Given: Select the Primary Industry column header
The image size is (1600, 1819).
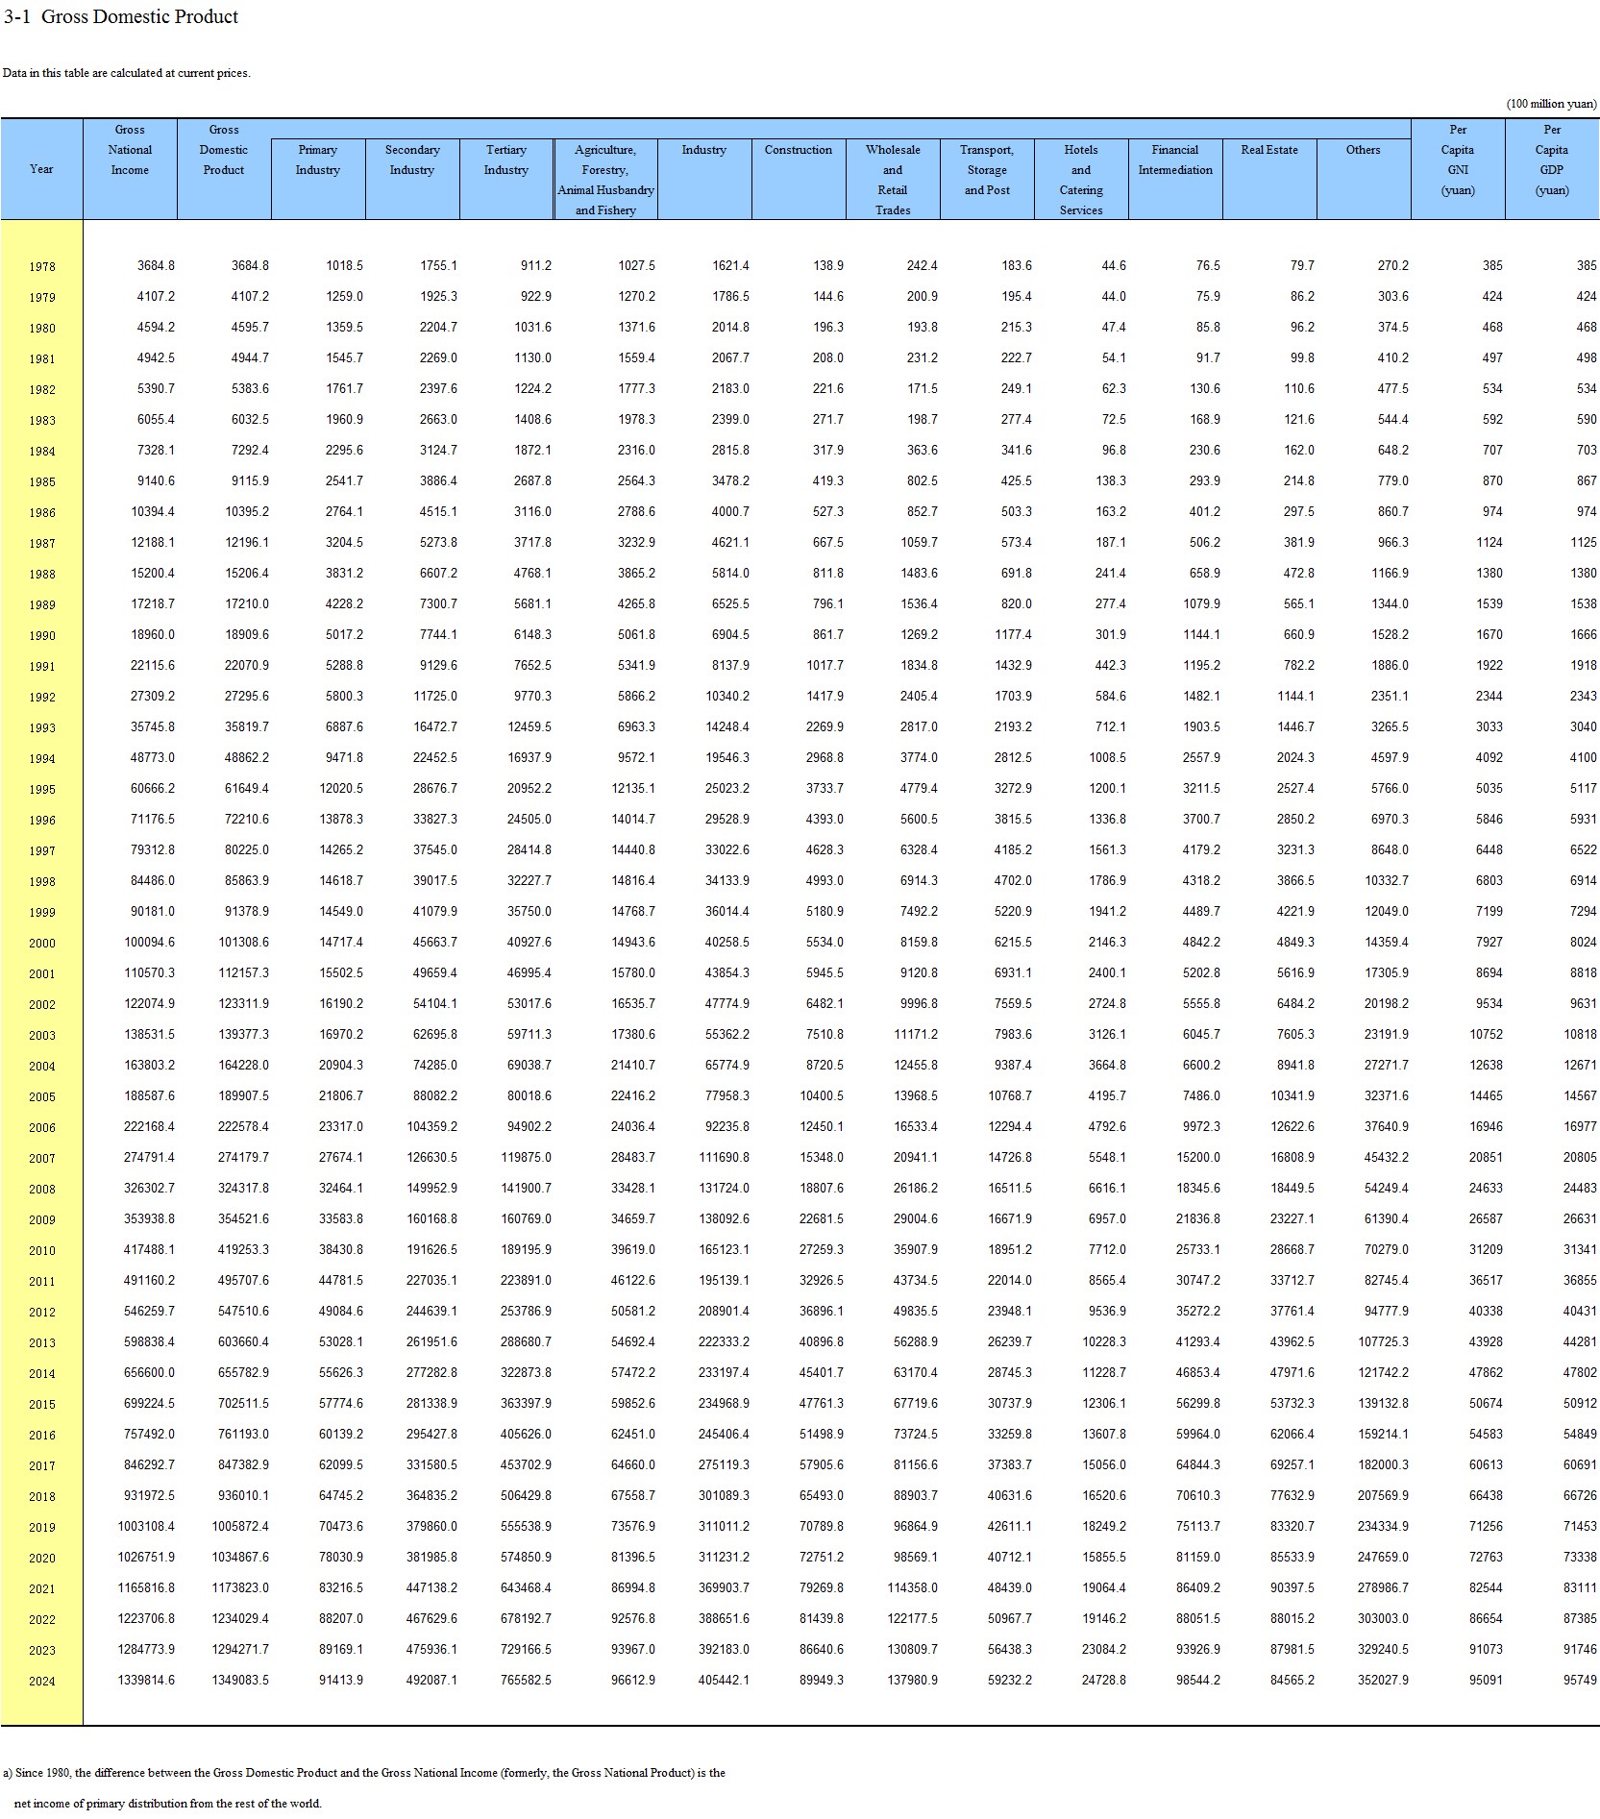Looking at the screenshot, I should pos(317,160).
